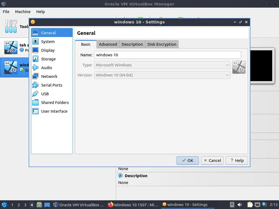The width and height of the screenshot is (279, 209).
Task: Select the Server 2012 VM icon in Manager list
Action: point(11,47)
